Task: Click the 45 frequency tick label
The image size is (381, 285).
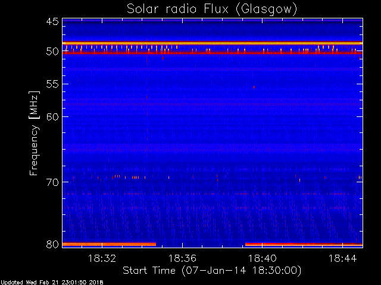Action: (x=52, y=22)
